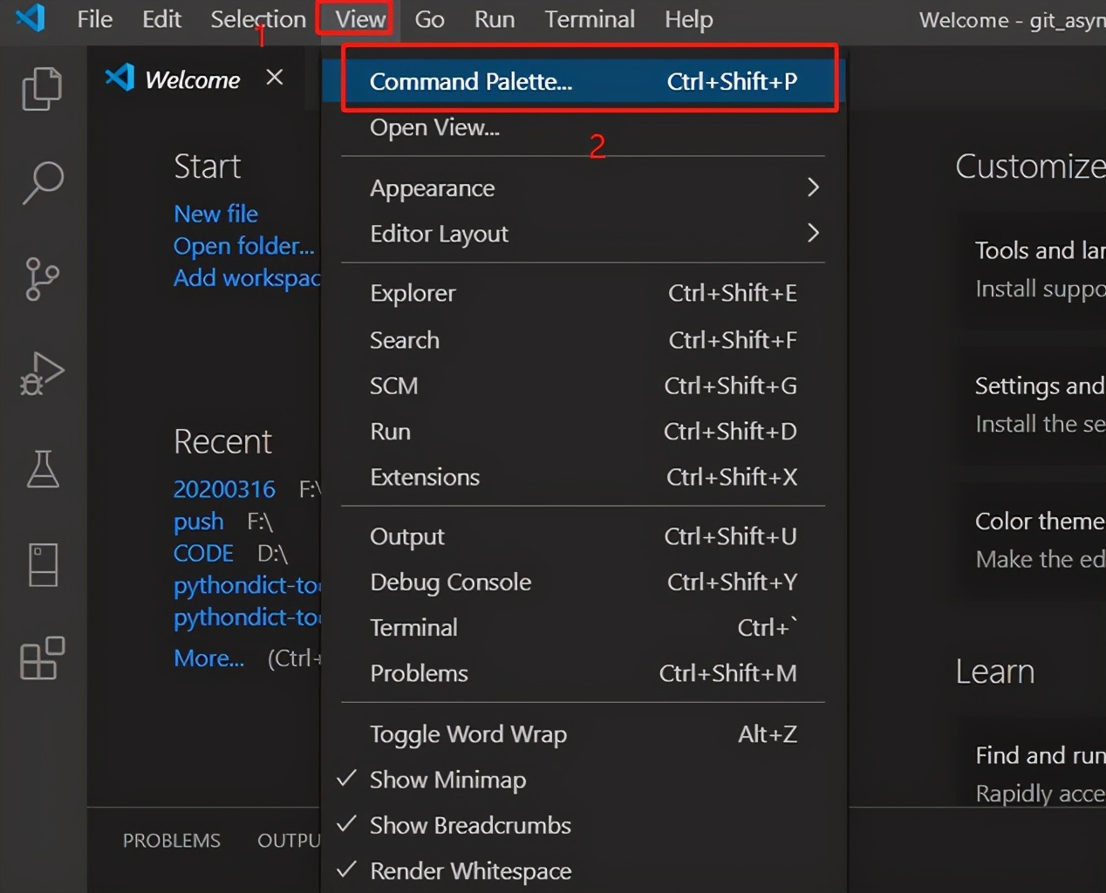Click the New file link
This screenshot has width=1106, height=893.
(x=215, y=213)
